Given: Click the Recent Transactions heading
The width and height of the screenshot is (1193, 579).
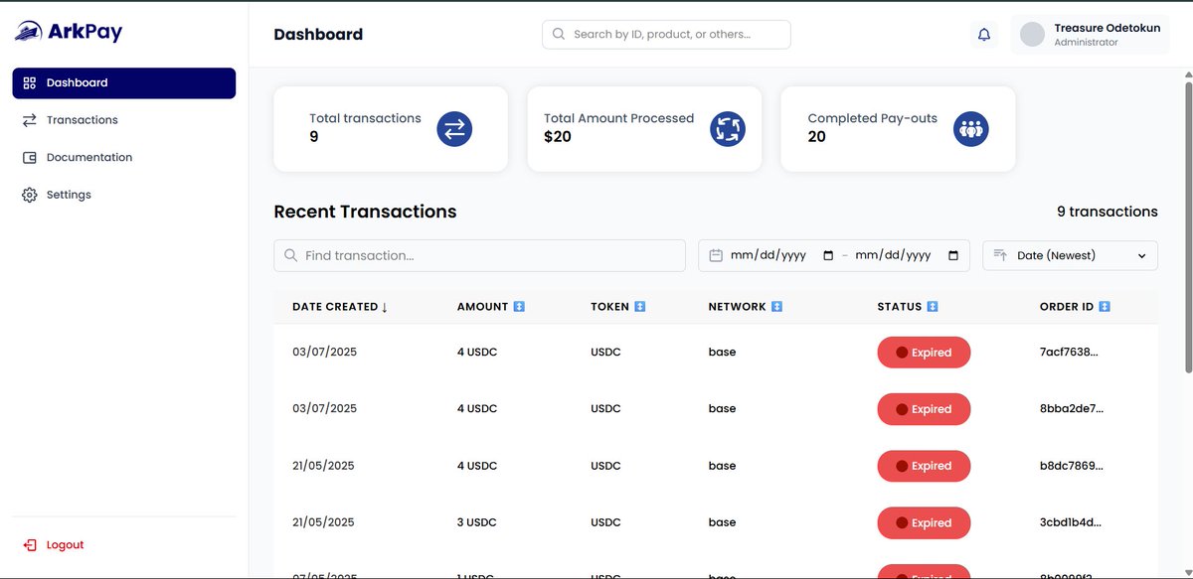Looking at the screenshot, I should click(365, 212).
